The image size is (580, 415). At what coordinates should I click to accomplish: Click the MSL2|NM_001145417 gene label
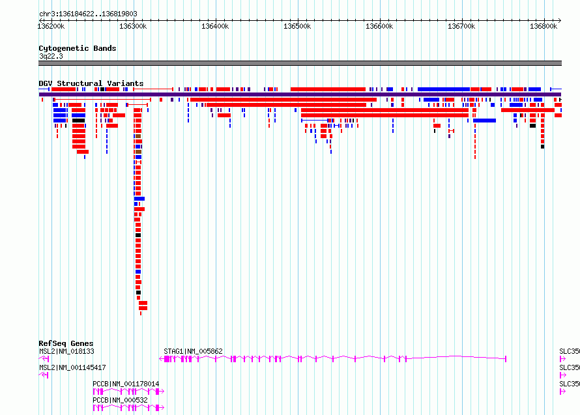click(x=72, y=367)
